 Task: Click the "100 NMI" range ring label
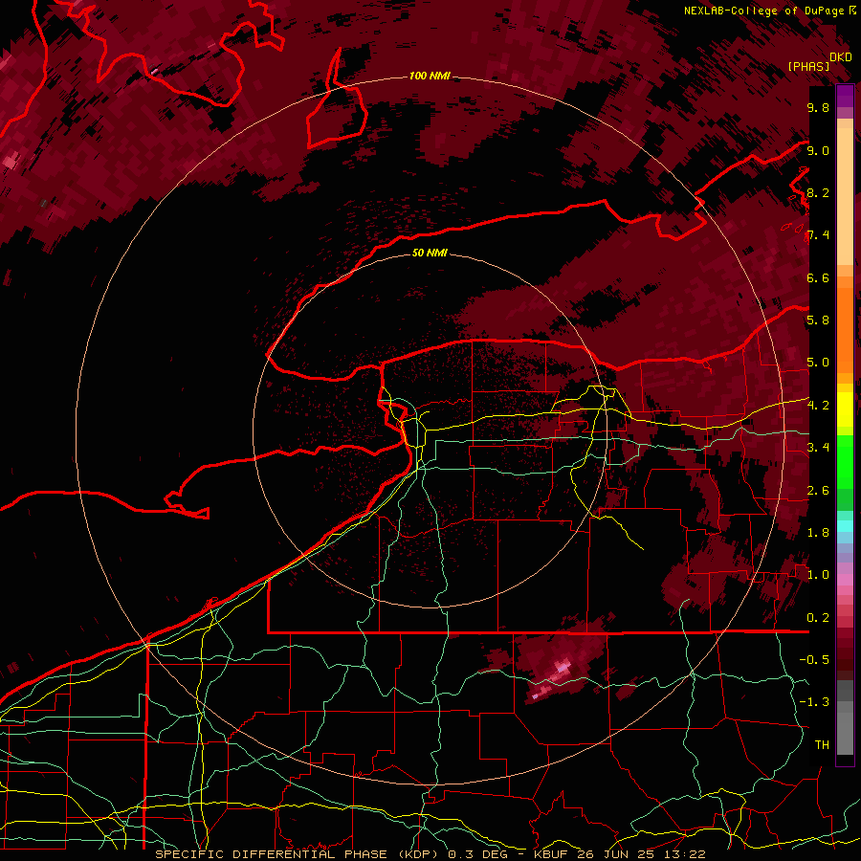[x=430, y=76]
